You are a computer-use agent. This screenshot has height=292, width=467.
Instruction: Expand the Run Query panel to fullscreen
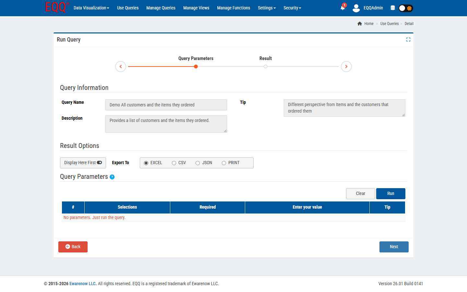408,39
